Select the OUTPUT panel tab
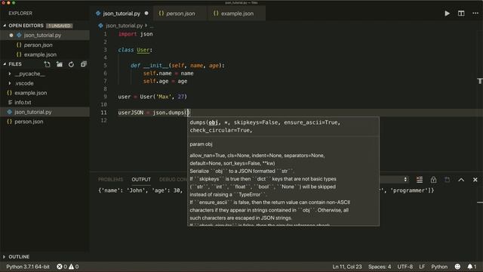 [x=141, y=180]
